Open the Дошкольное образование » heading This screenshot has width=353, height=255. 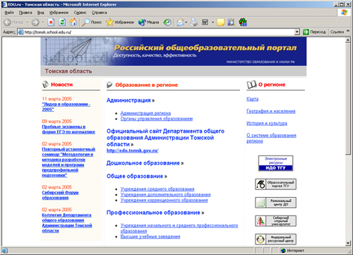(145, 163)
